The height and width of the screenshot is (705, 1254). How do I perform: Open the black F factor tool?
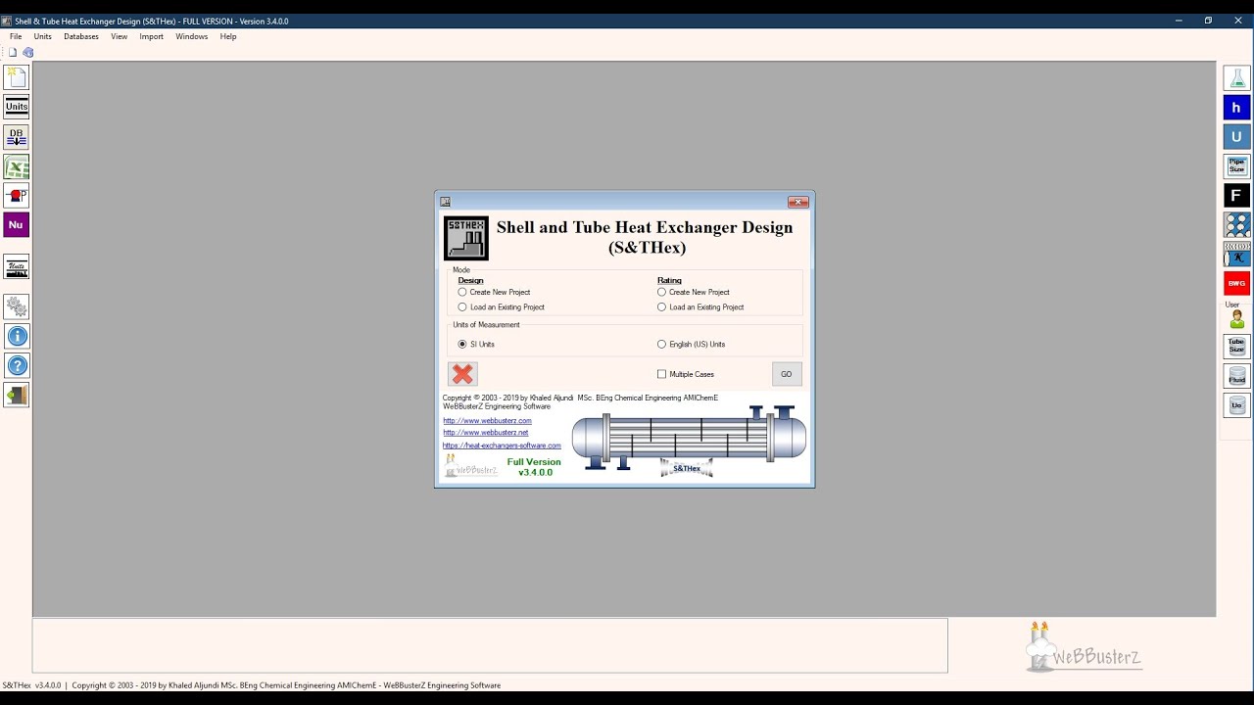click(1236, 196)
